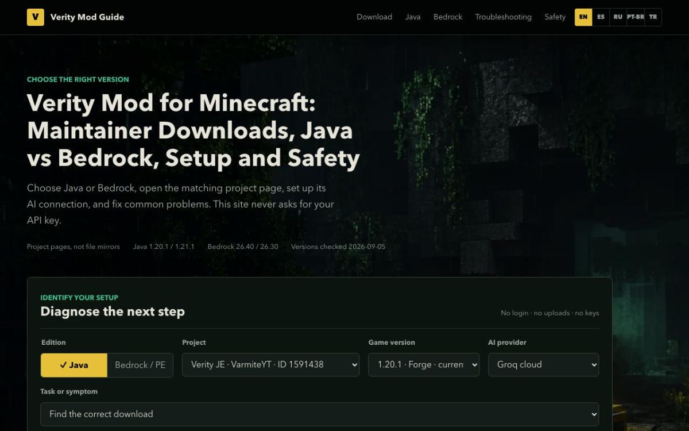The image size is (689, 431).
Task: Click 'Versions checked 2026-09-05' text
Action: (x=338, y=247)
